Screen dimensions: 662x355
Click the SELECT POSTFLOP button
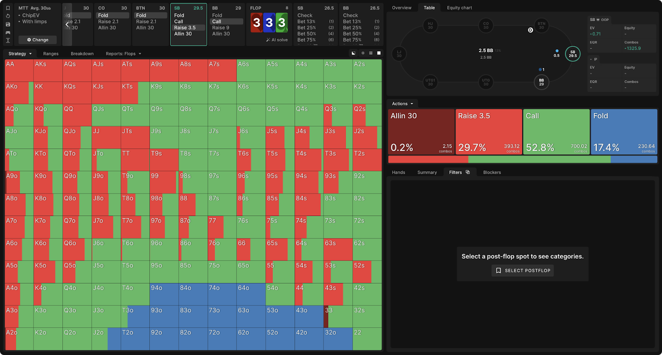pos(523,271)
